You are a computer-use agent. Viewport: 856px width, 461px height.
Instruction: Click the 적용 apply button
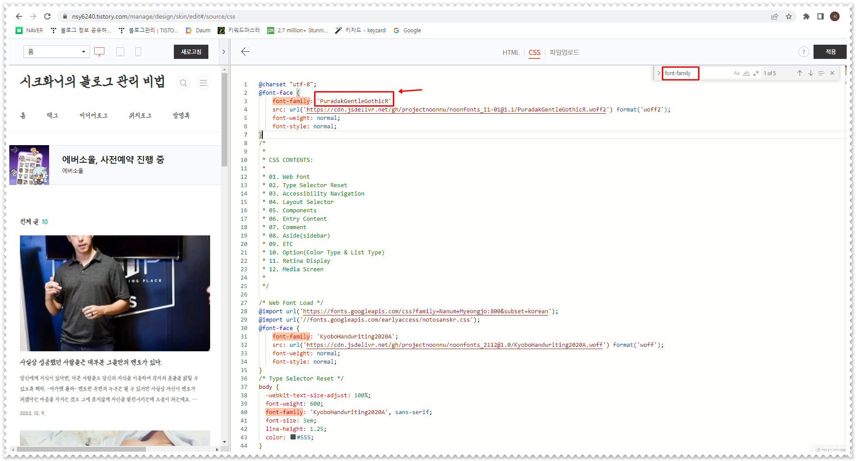pyautogui.click(x=830, y=52)
